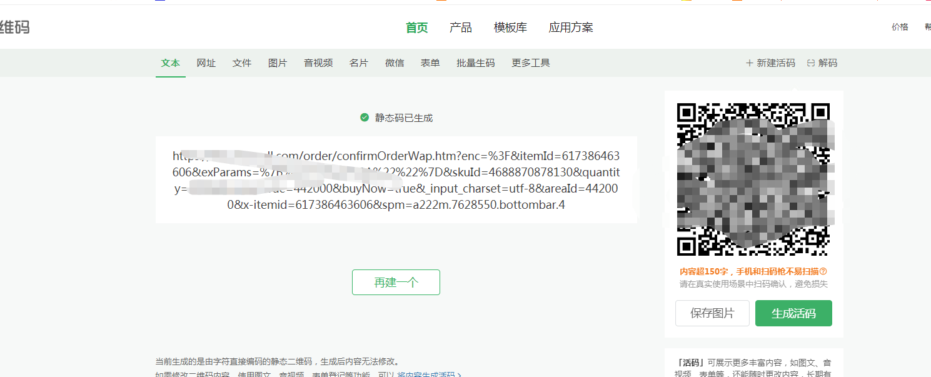The width and height of the screenshot is (931, 377).
Task: Go to the 价格 page link
Action: click(900, 27)
